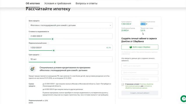Focus the full name (ФИО) input field
The height and width of the screenshot is (104, 186).
coord(140,66)
